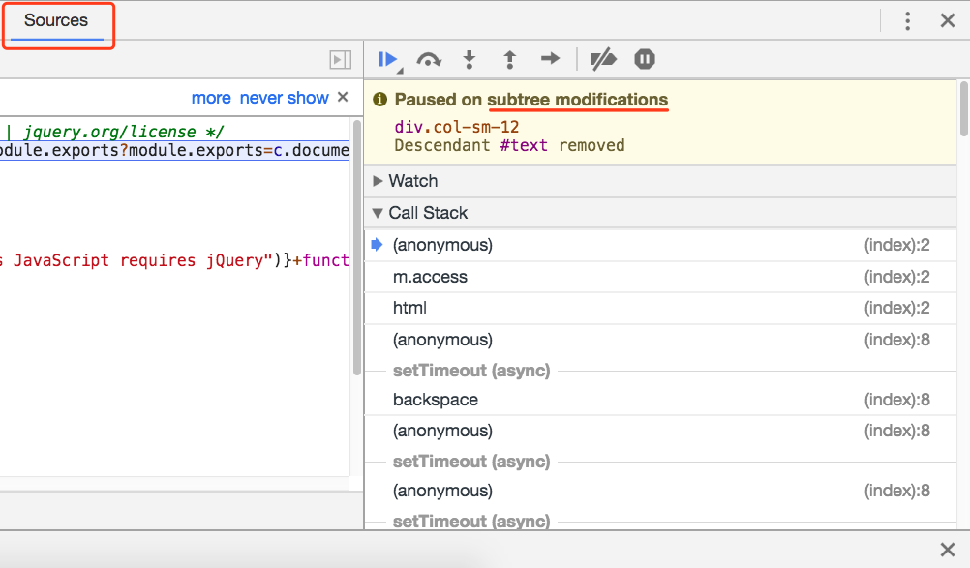Step over next function call

429,60
